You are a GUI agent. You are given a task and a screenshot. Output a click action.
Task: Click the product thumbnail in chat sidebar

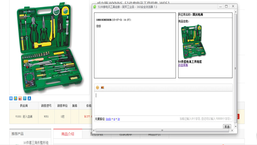(x=193, y=42)
